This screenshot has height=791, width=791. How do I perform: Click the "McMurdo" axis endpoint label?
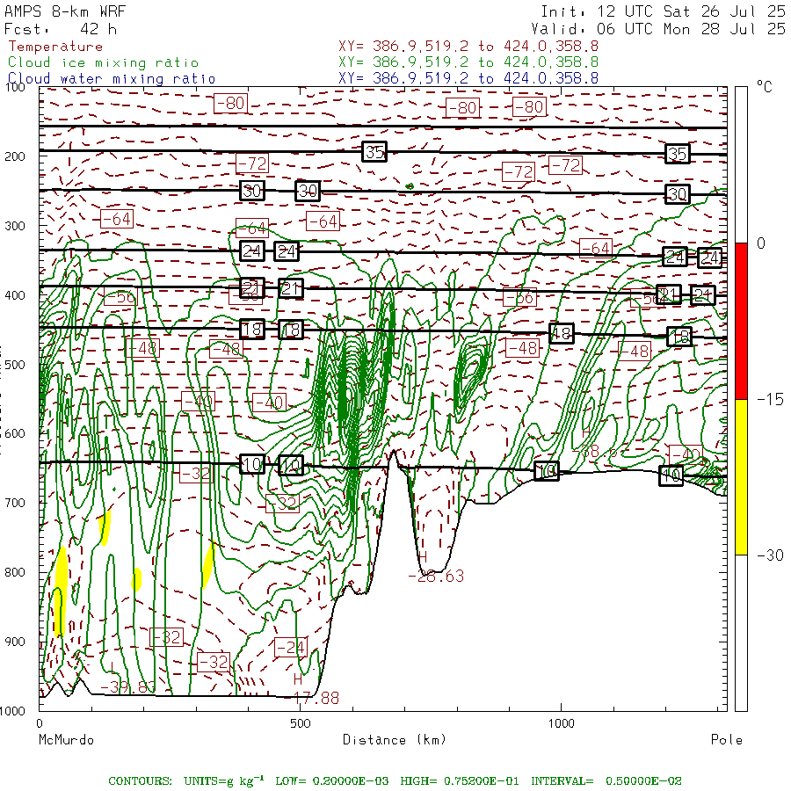tap(66, 740)
